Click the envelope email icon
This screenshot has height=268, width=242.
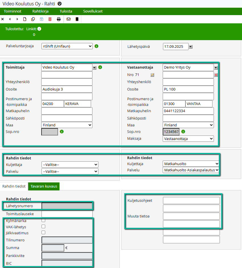pos(69,19)
